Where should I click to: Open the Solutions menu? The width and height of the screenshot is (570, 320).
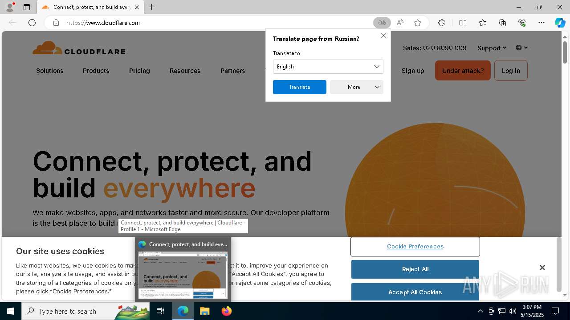coord(50,71)
